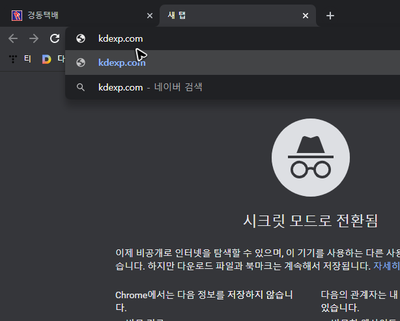Screen dimensions: 400x321
Task: Click the text starting with 다음의 관계자는
Action: (x=360, y=301)
